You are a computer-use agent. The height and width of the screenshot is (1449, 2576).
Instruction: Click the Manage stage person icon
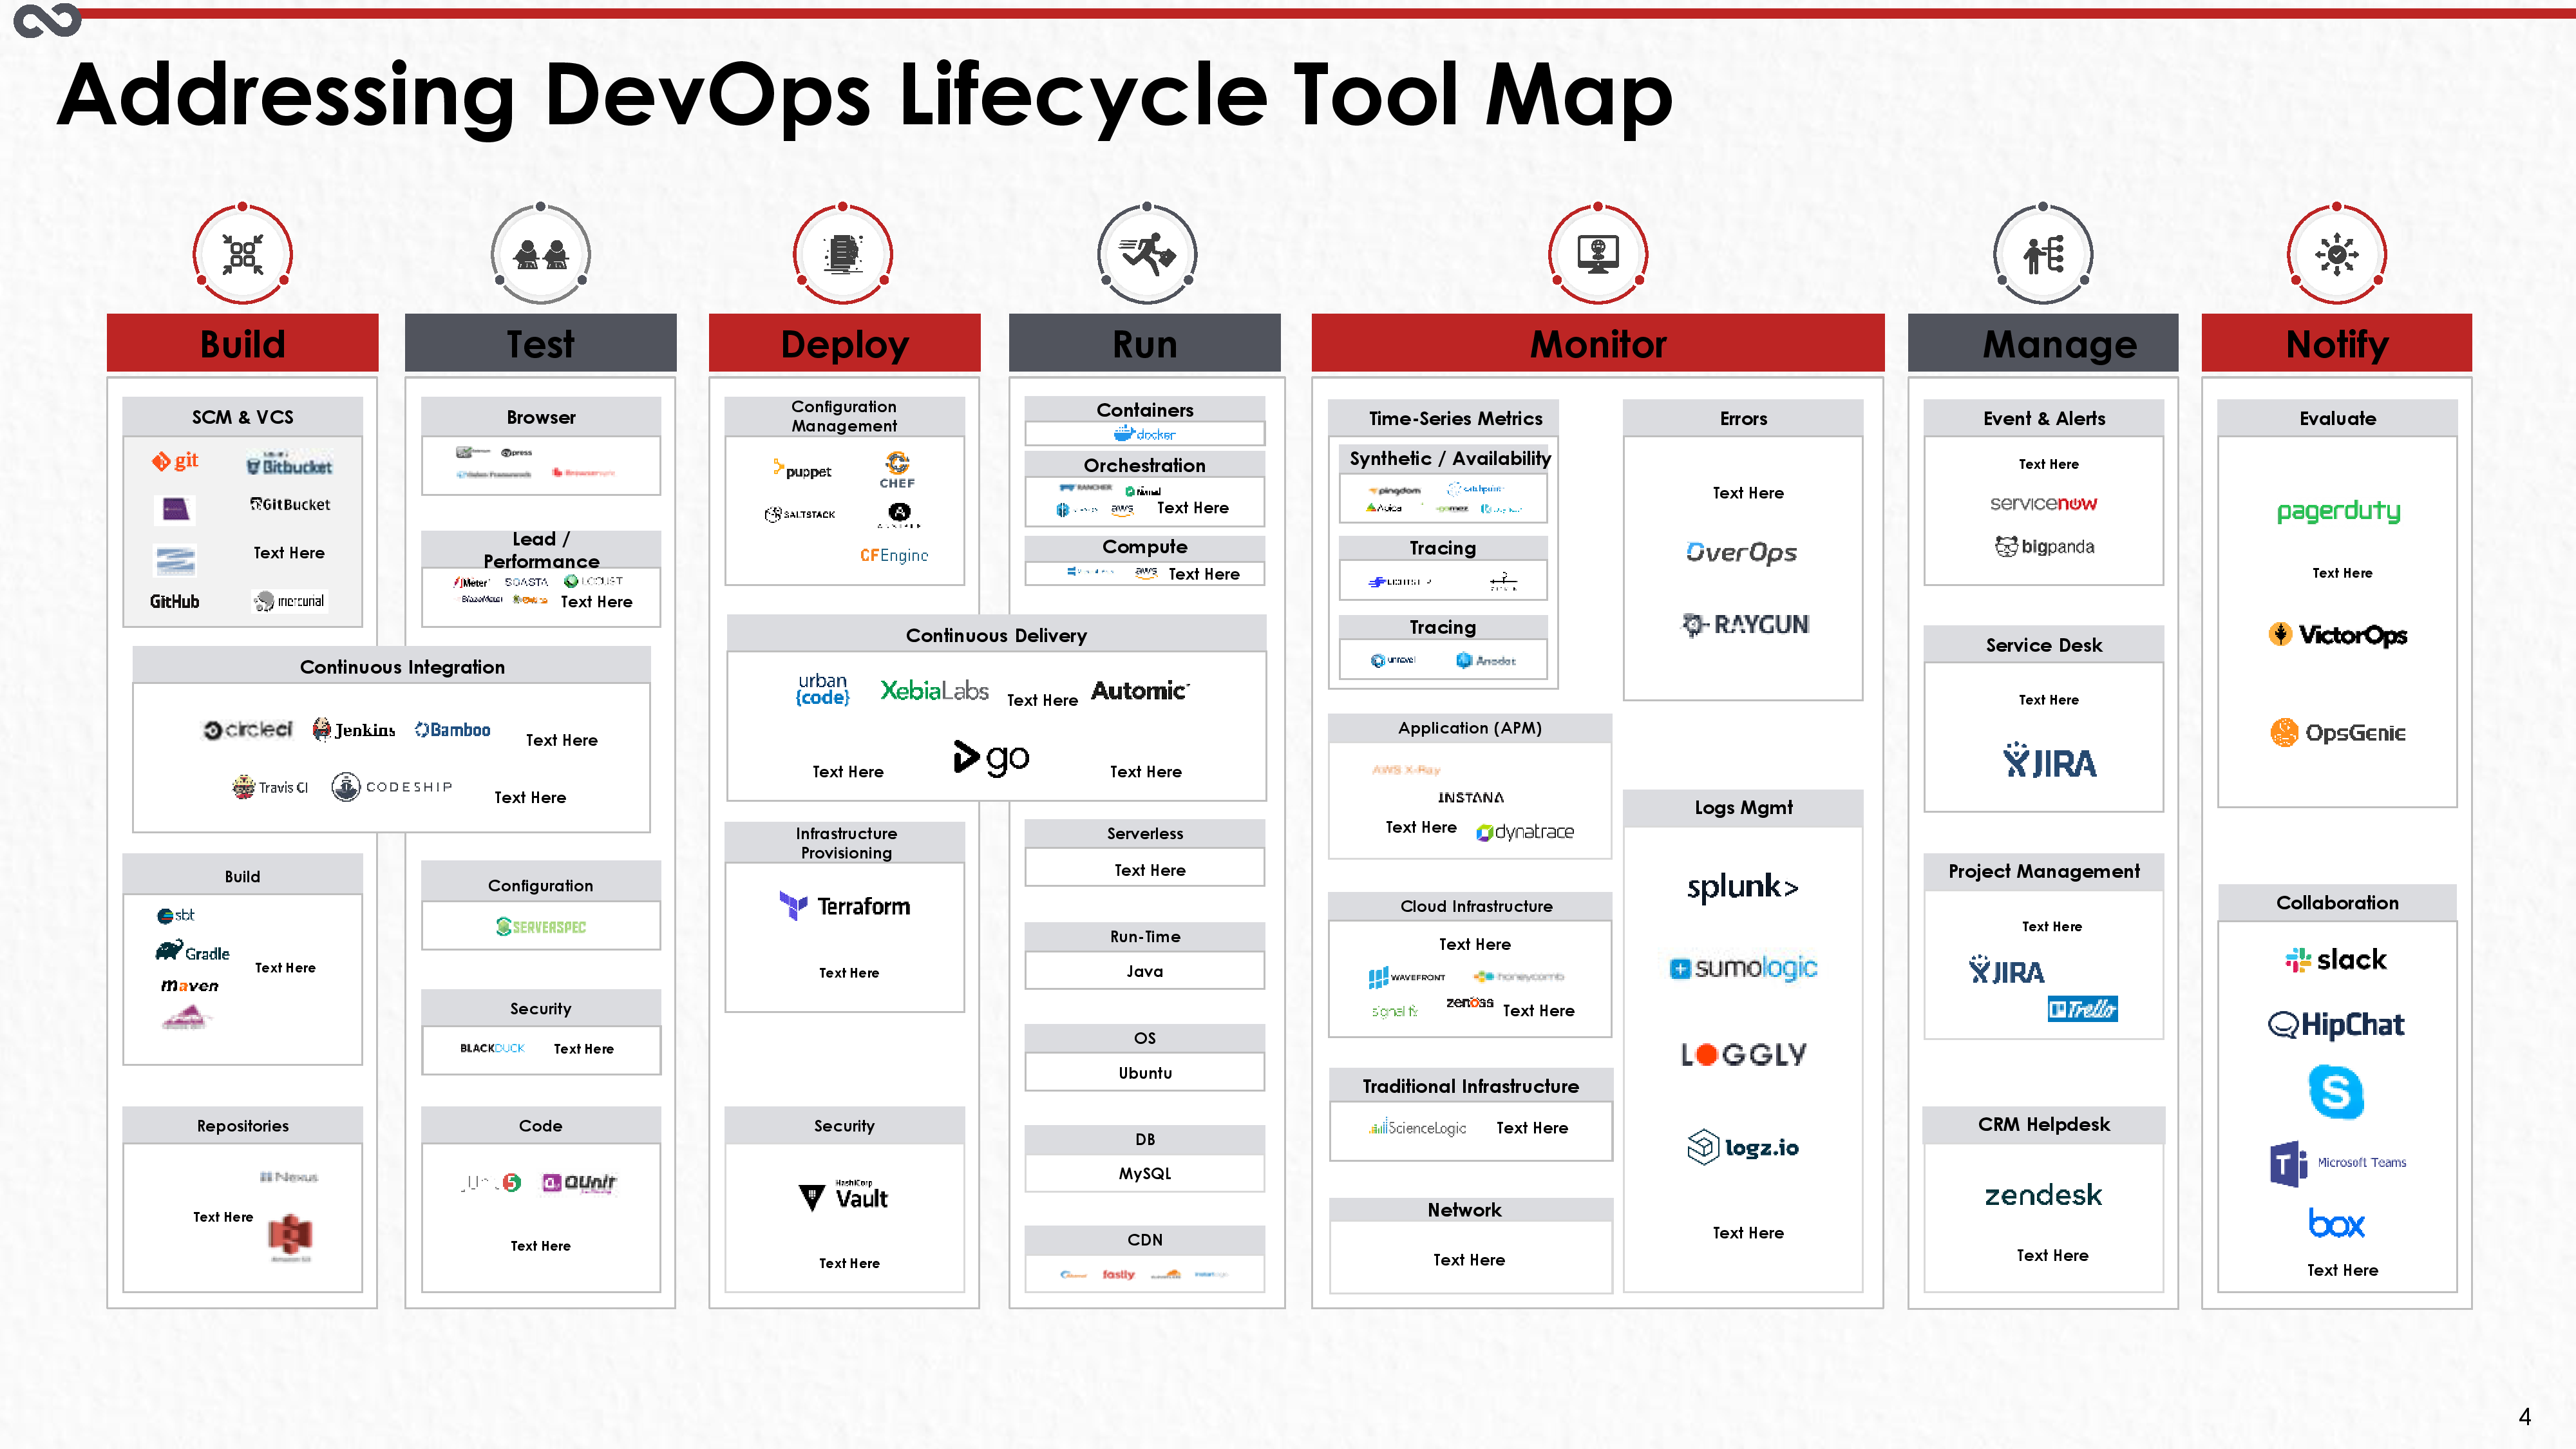pos(2043,254)
